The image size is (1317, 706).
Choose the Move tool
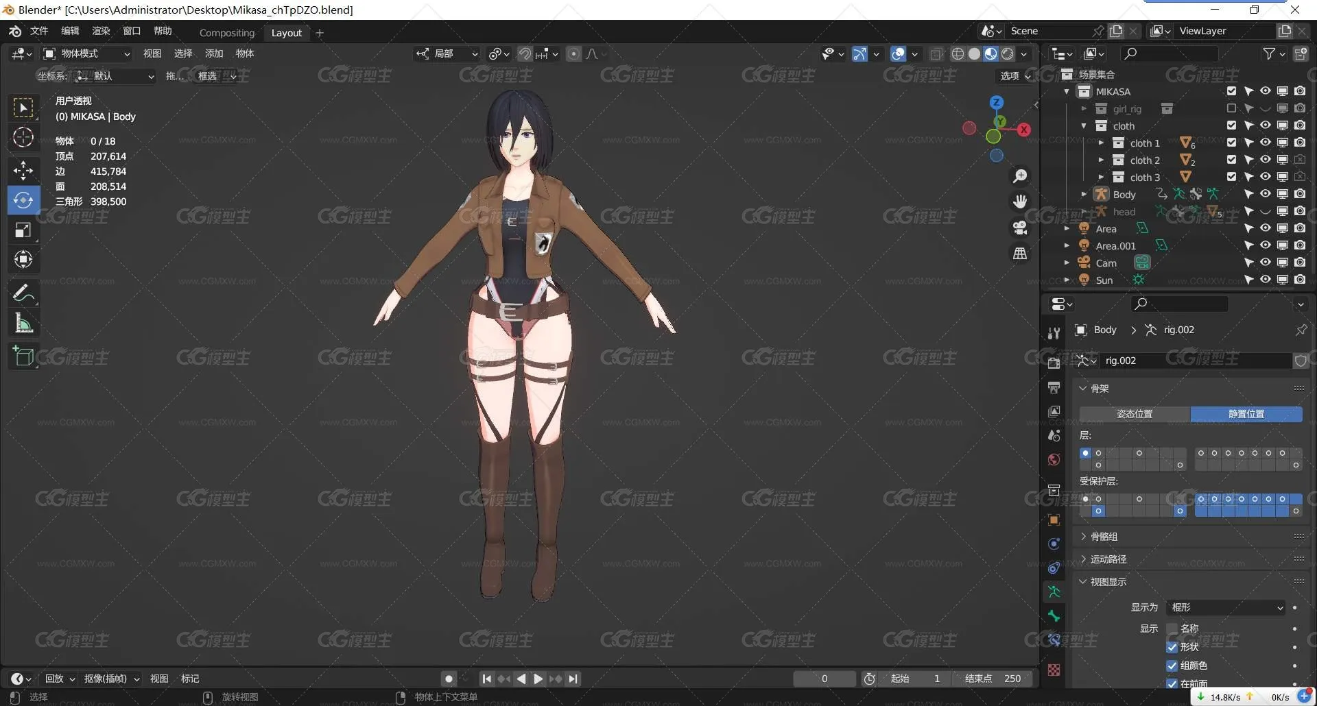23,170
